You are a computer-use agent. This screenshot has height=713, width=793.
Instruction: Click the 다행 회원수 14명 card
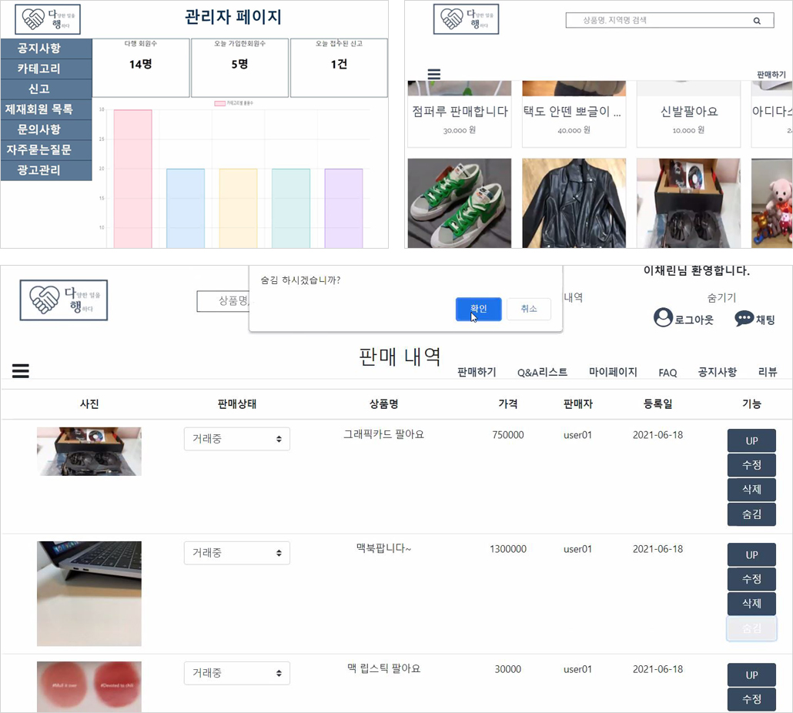[x=141, y=67]
